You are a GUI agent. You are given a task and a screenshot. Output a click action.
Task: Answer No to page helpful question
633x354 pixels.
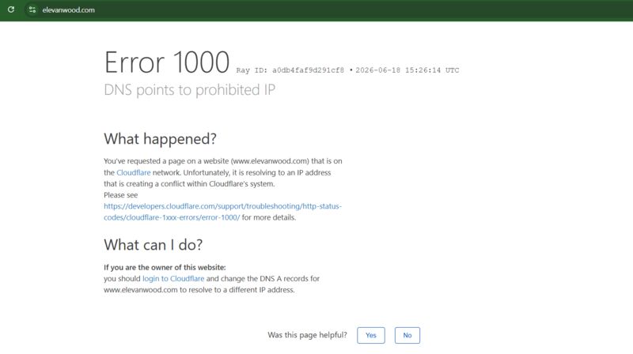(407, 336)
